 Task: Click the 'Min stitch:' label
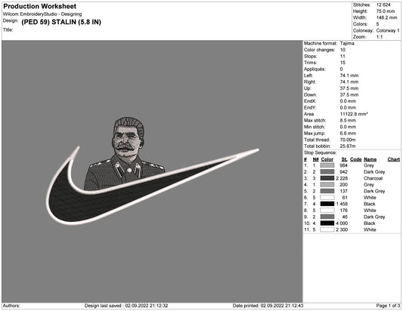click(x=315, y=127)
